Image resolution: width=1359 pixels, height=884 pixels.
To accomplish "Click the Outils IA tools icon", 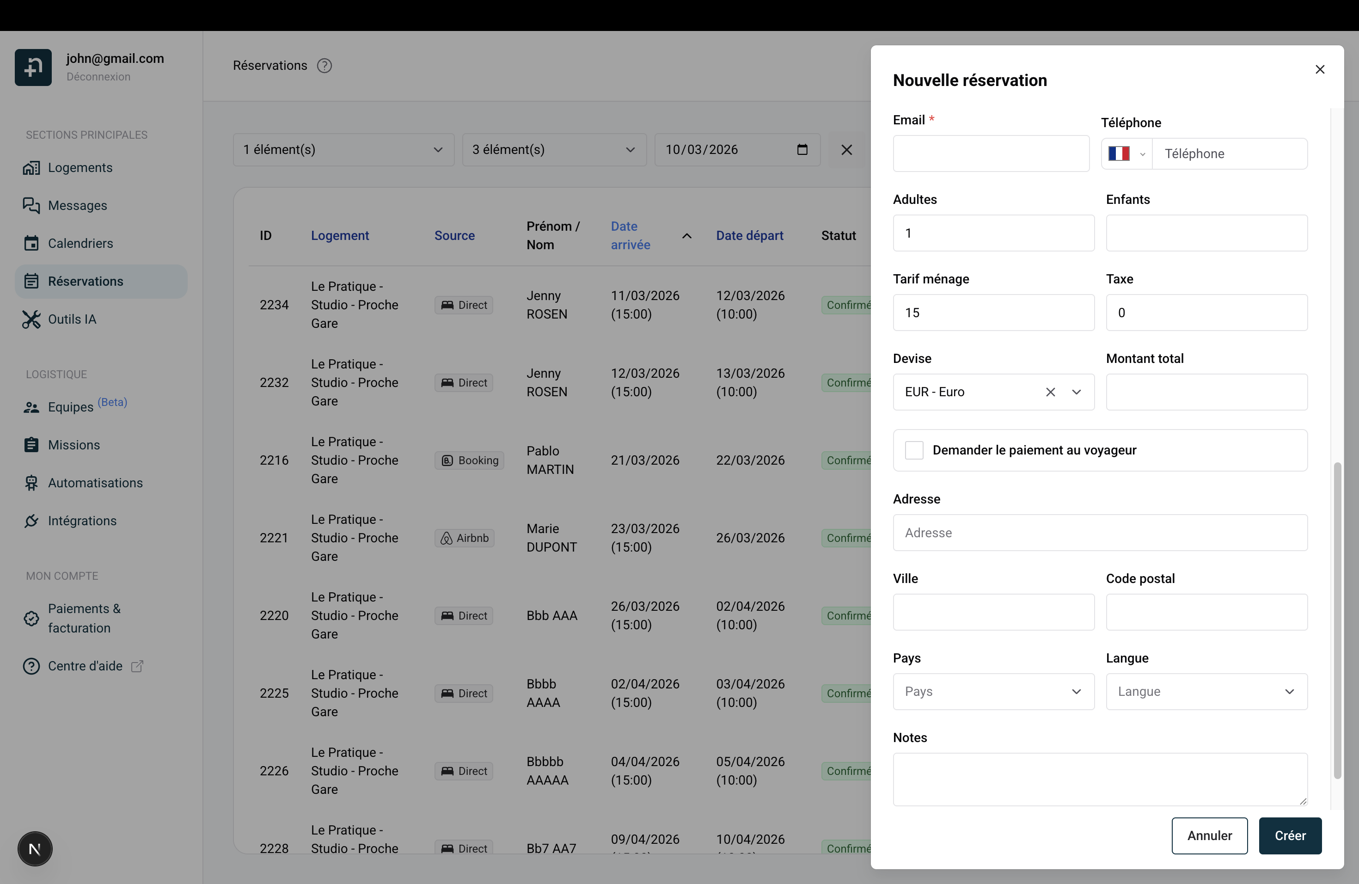I will pos(31,319).
